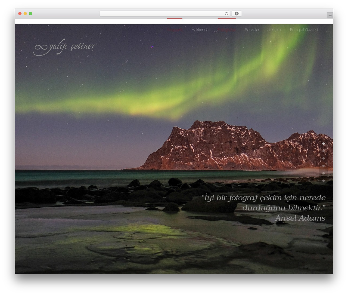Screen dimensions: 348x295
Task: Click the galip çetiner logo
Action: click(x=64, y=47)
